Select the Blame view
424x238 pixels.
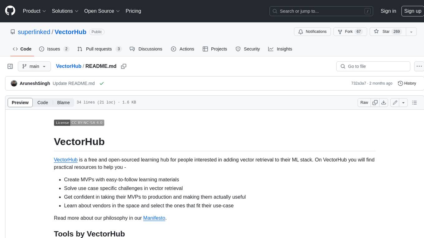coord(64,102)
